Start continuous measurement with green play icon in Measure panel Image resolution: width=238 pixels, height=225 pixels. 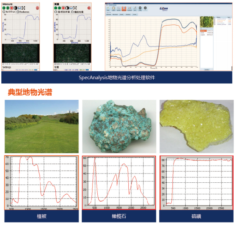pyautogui.click(x=8, y=8)
